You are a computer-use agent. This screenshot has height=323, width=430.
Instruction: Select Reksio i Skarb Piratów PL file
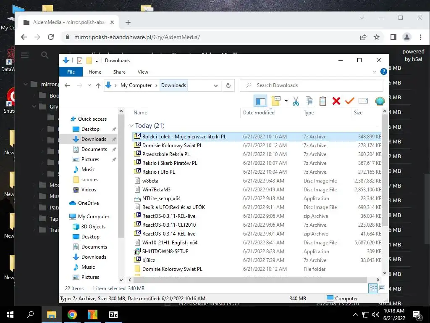coord(257,163)
